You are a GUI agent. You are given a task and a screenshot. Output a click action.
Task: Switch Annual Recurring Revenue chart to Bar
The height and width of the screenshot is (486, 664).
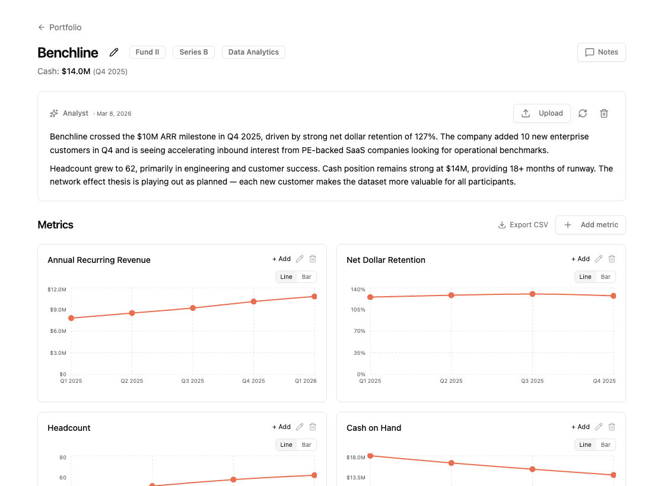click(307, 277)
